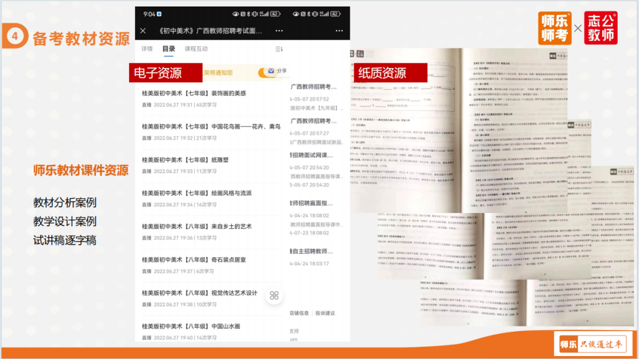Screen dimensions: 639x359
Task: Open lesson 【七年级】装饰画的美感
Action: pos(194,93)
